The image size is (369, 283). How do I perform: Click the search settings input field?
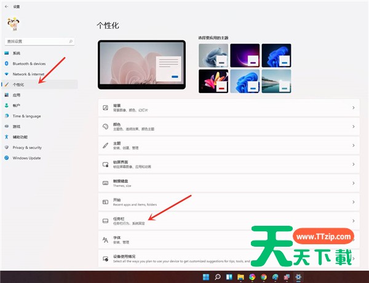coord(39,41)
